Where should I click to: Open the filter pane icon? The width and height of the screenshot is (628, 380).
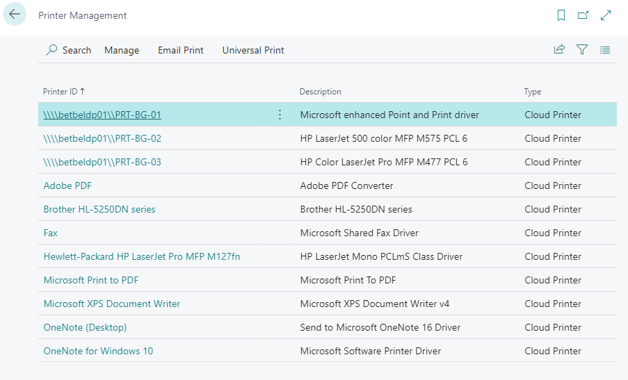[582, 49]
